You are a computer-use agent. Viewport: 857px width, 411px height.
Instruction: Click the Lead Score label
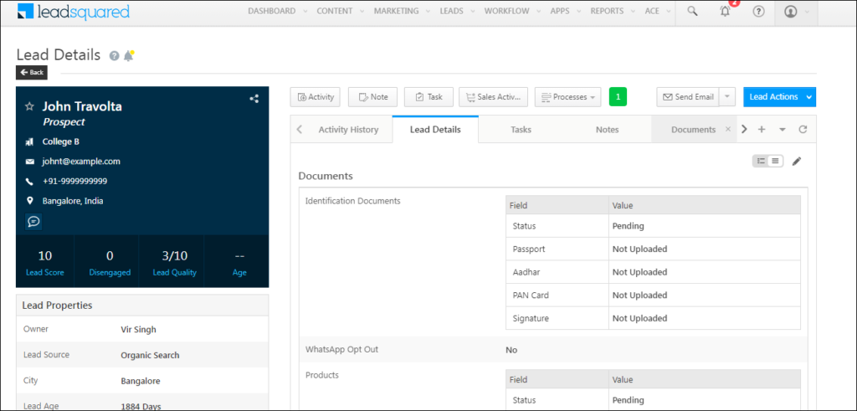45,272
